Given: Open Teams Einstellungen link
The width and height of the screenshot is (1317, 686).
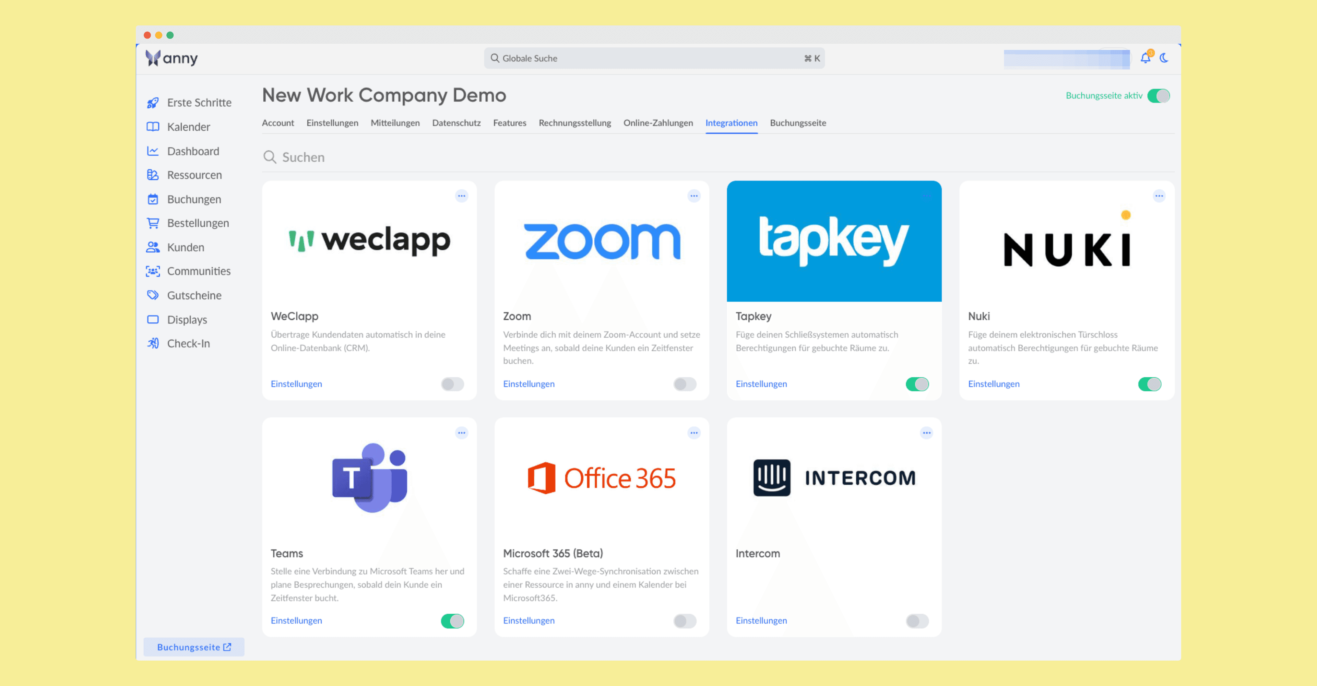Looking at the screenshot, I should tap(297, 620).
